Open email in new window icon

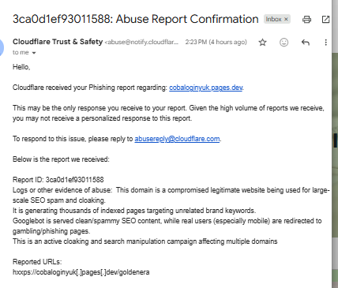[x=325, y=19]
